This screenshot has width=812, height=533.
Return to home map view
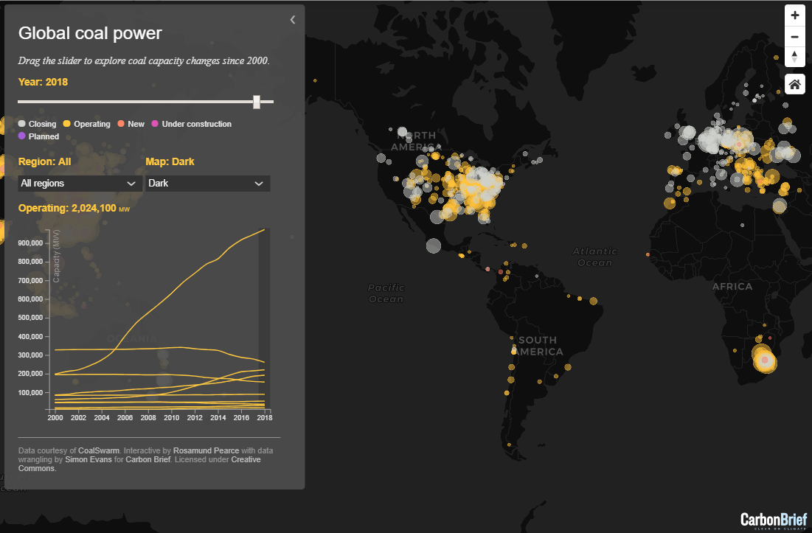coord(794,84)
